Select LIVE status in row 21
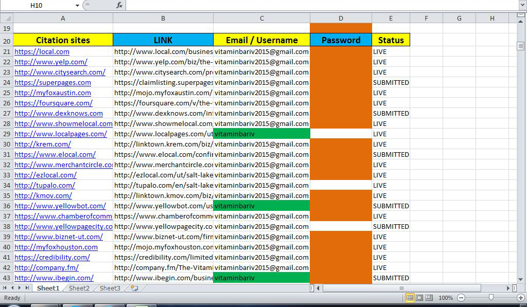Image resolution: width=527 pixels, height=307 pixels. pos(391,52)
